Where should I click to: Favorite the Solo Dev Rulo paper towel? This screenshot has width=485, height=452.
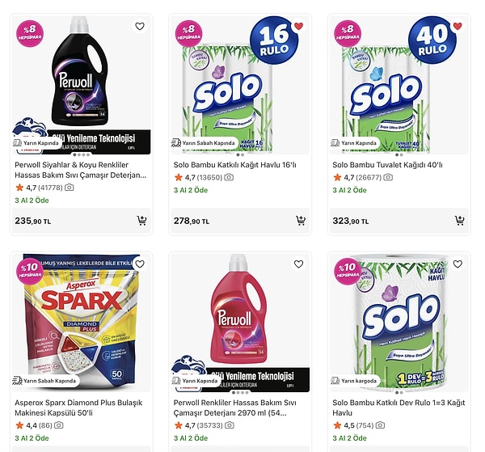click(x=458, y=264)
